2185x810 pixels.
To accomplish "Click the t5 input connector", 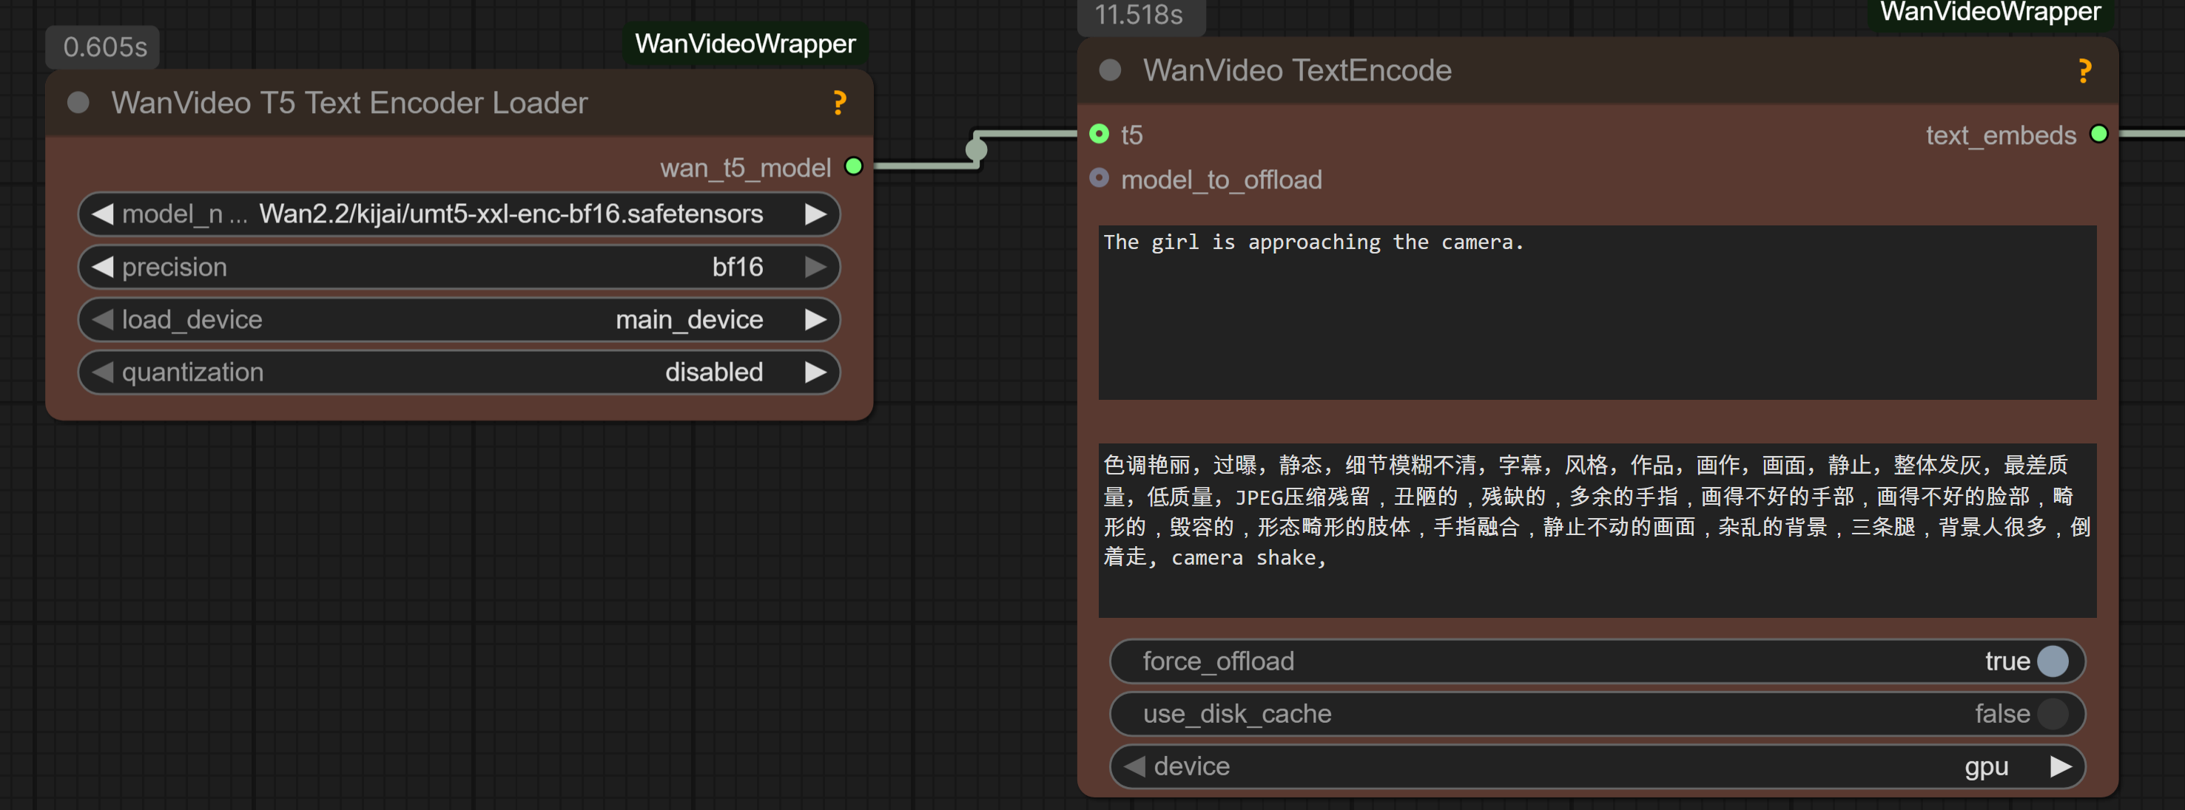I will [1099, 134].
